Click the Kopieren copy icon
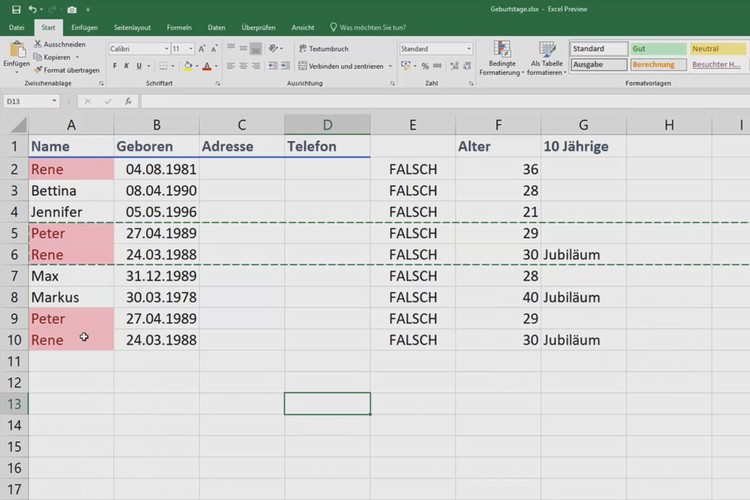750x500 pixels. tap(37, 57)
